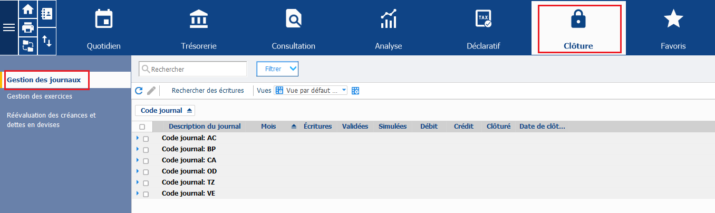Open the address book icon
Screen dimensions: 715x213
click(x=47, y=14)
